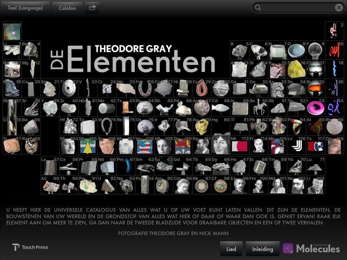Open the Oxygen (O 8) tile
The image size is (347, 260).
(x=296, y=50)
